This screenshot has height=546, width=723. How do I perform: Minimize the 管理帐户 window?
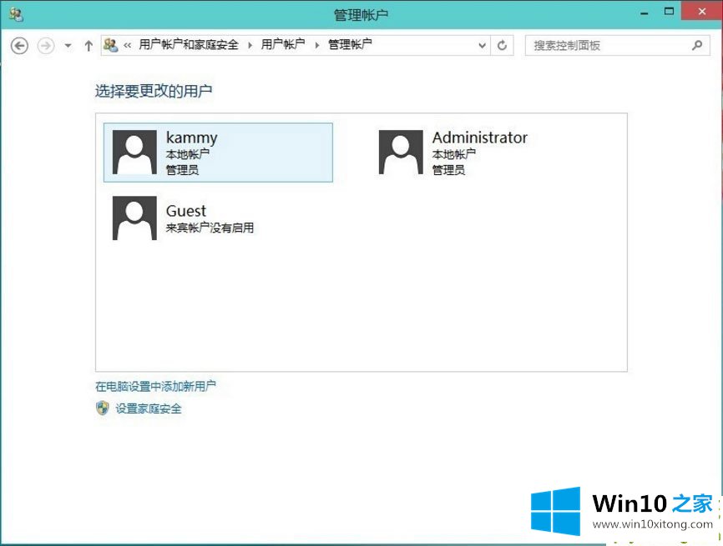[645, 13]
